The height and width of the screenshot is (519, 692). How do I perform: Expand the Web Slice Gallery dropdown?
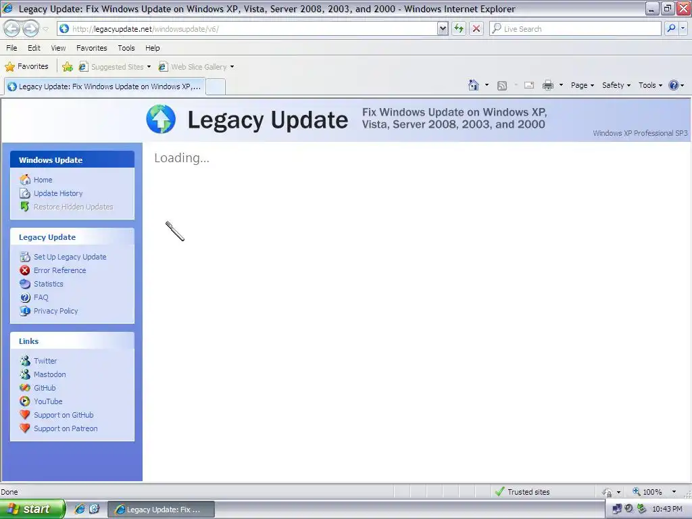click(232, 67)
